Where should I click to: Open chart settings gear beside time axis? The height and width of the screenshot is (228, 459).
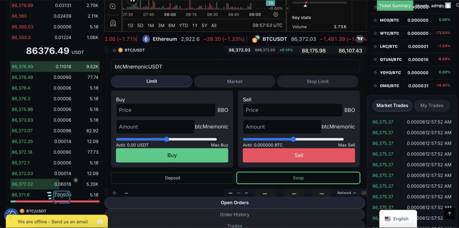click(276, 14)
